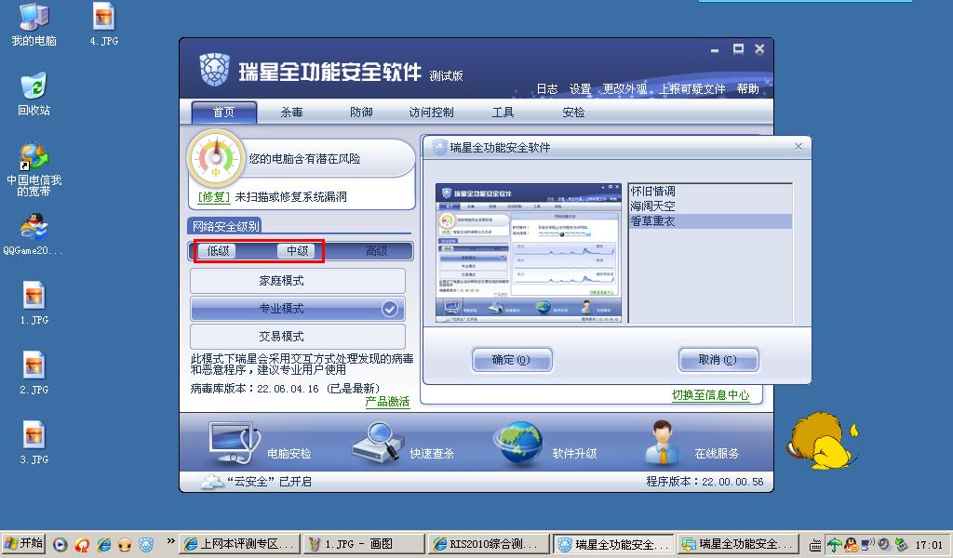The image size is (953, 558).
Task: Click the 修复 repair link
Action: [214, 197]
